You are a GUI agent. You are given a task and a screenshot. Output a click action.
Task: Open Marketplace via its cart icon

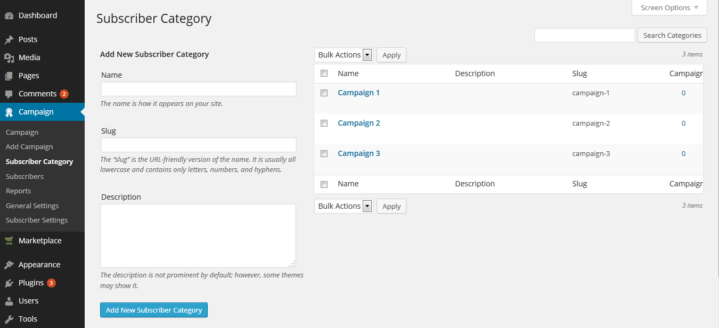pyautogui.click(x=10, y=240)
